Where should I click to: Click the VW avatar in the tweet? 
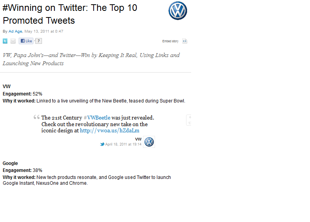point(149,142)
